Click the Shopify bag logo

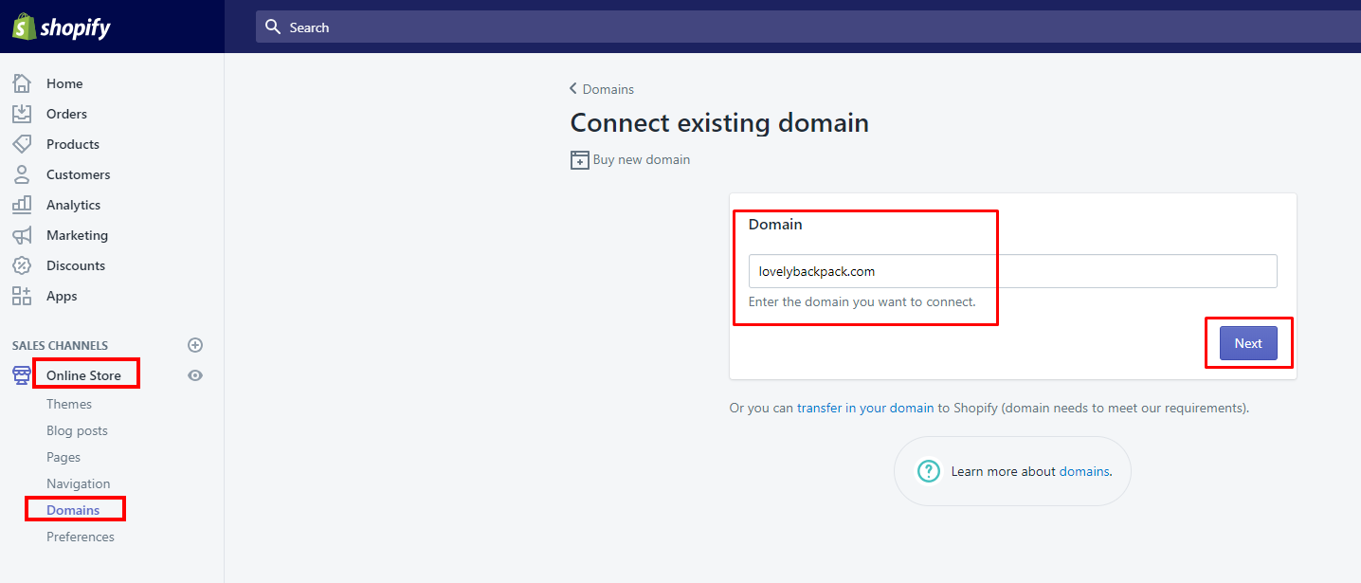coord(24,27)
